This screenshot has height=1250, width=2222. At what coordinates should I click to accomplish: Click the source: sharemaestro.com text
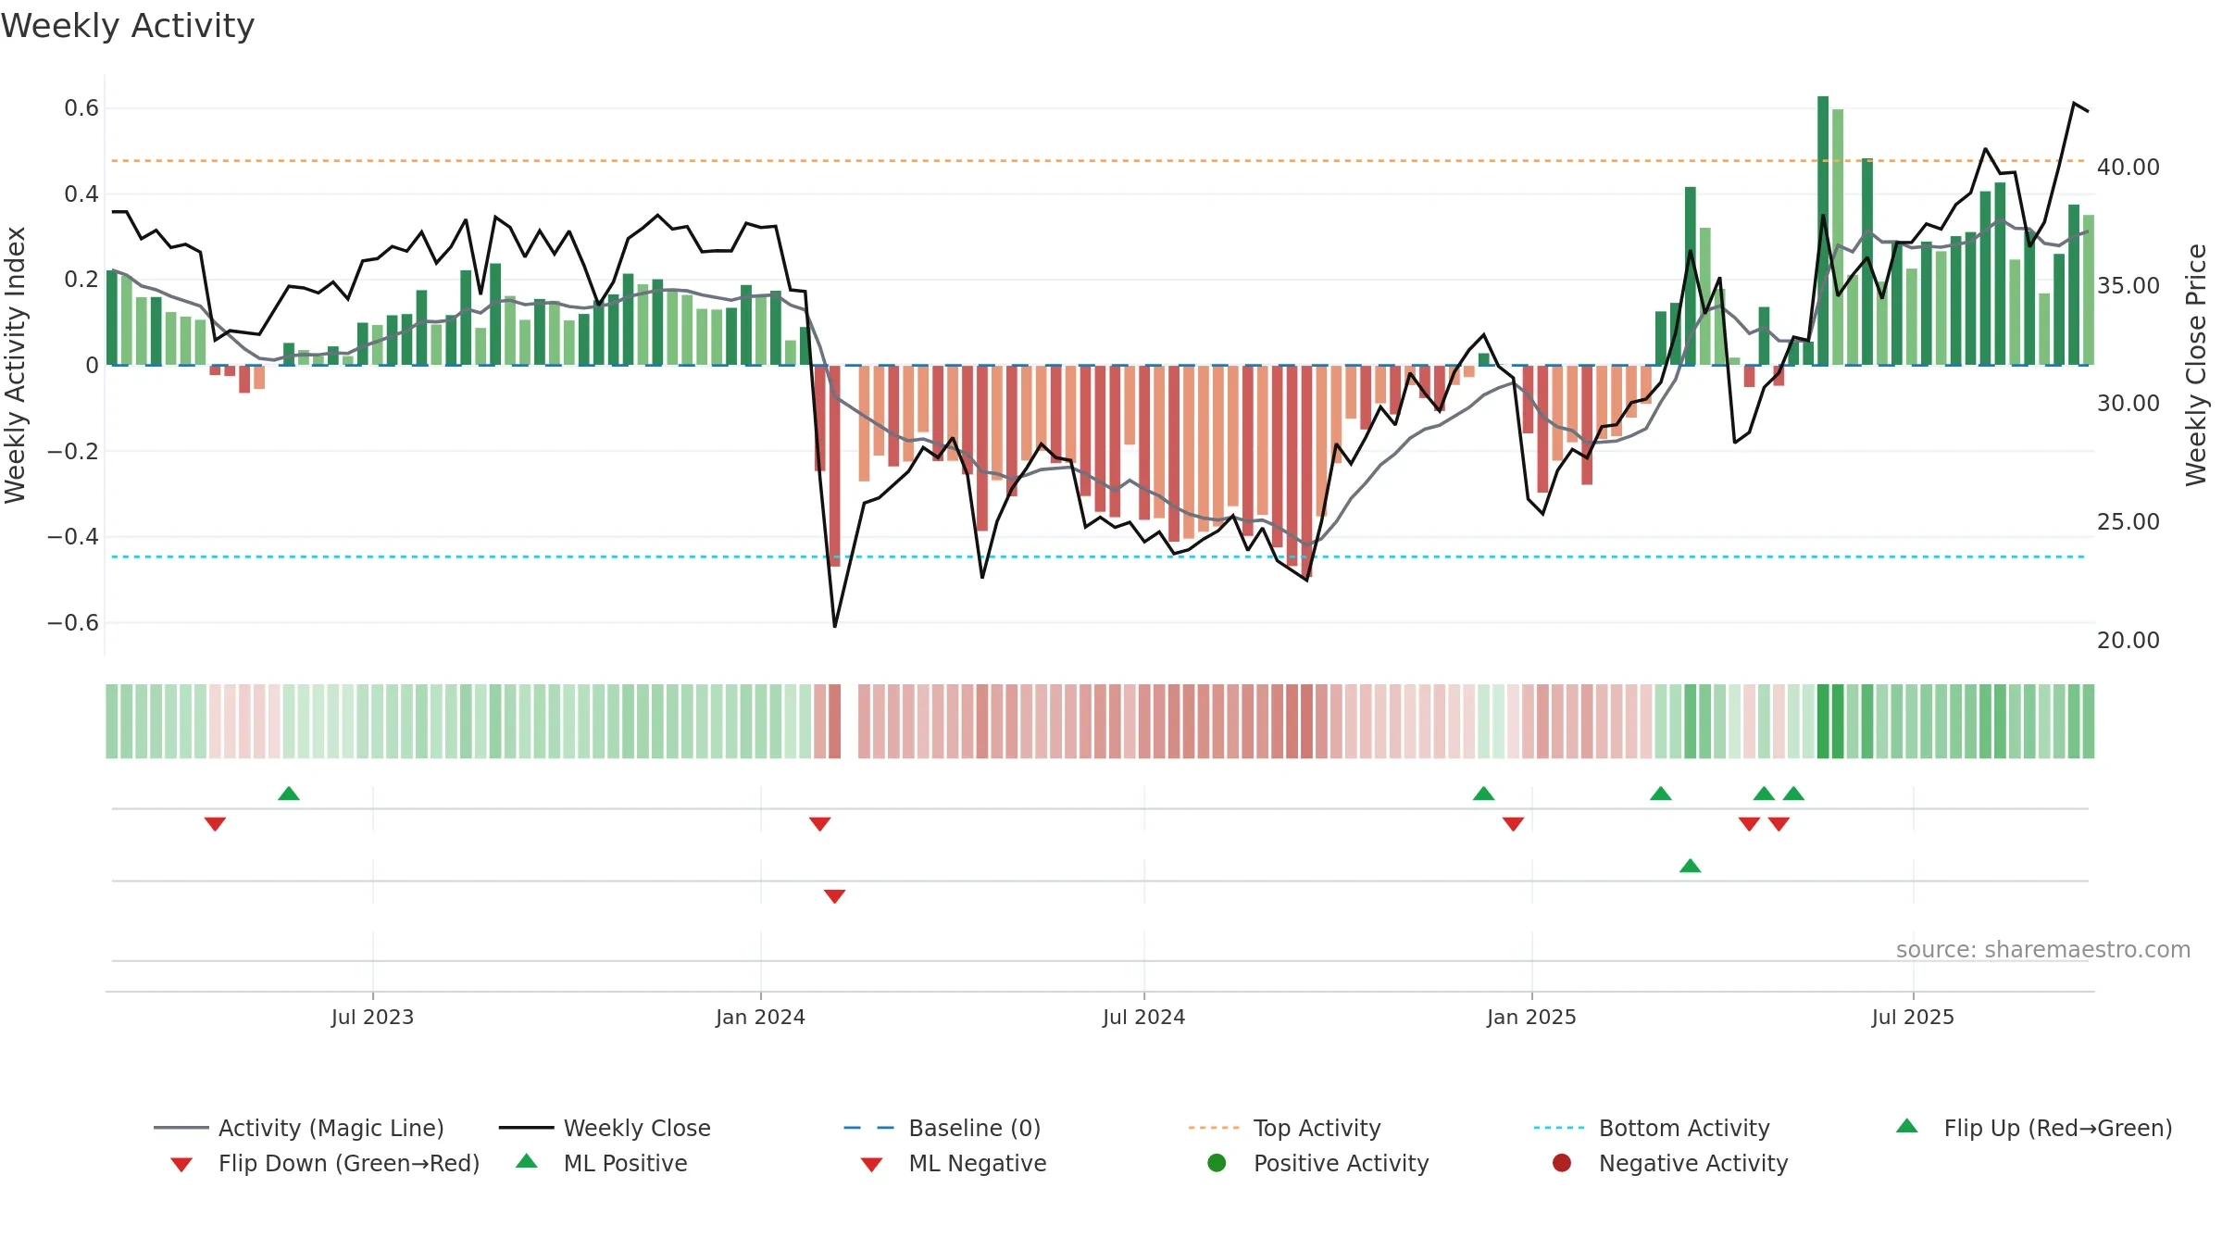(x=2043, y=950)
